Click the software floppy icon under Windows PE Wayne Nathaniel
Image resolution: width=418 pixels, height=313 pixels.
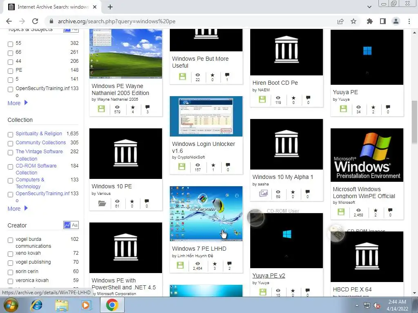tap(101, 108)
